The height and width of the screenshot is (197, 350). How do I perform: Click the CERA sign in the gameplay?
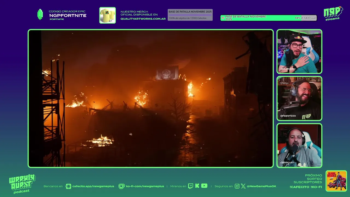coord(167,73)
